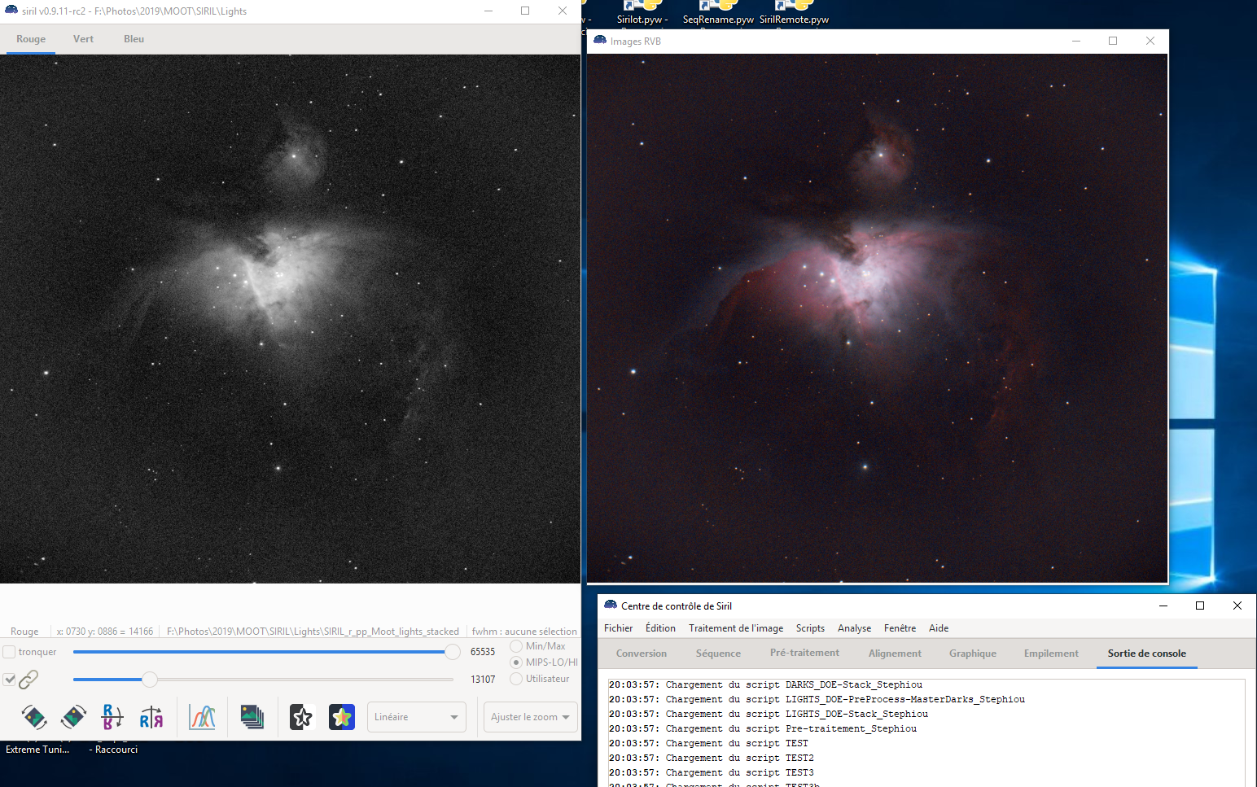Click the upper cut-off slider handle at 65535
Image resolution: width=1257 pixels, height=787 pixels.
pos(452,652)
